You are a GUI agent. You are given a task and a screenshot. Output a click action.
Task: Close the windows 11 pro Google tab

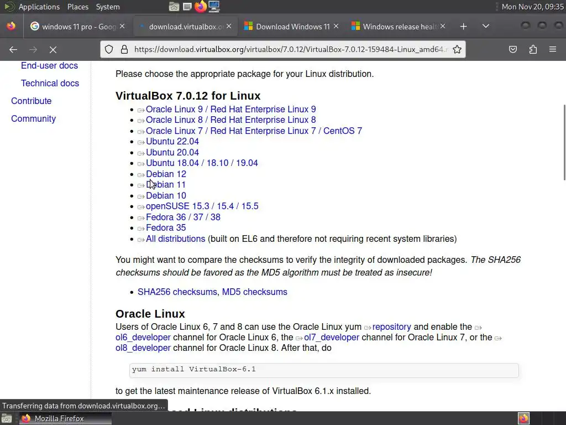click(122, 26)
